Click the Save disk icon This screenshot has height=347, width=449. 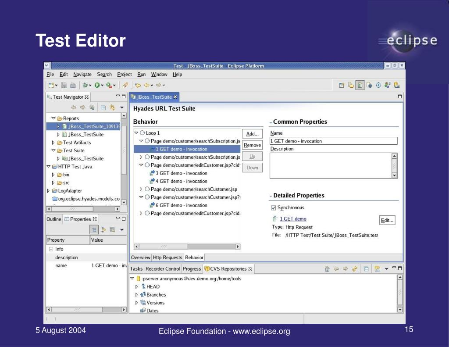(x=64, y=85)
